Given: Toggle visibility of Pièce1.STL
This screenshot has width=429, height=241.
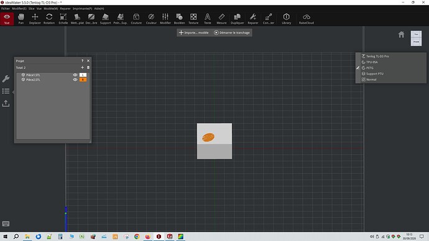Looking at the screenshot, I should point(75,75).
